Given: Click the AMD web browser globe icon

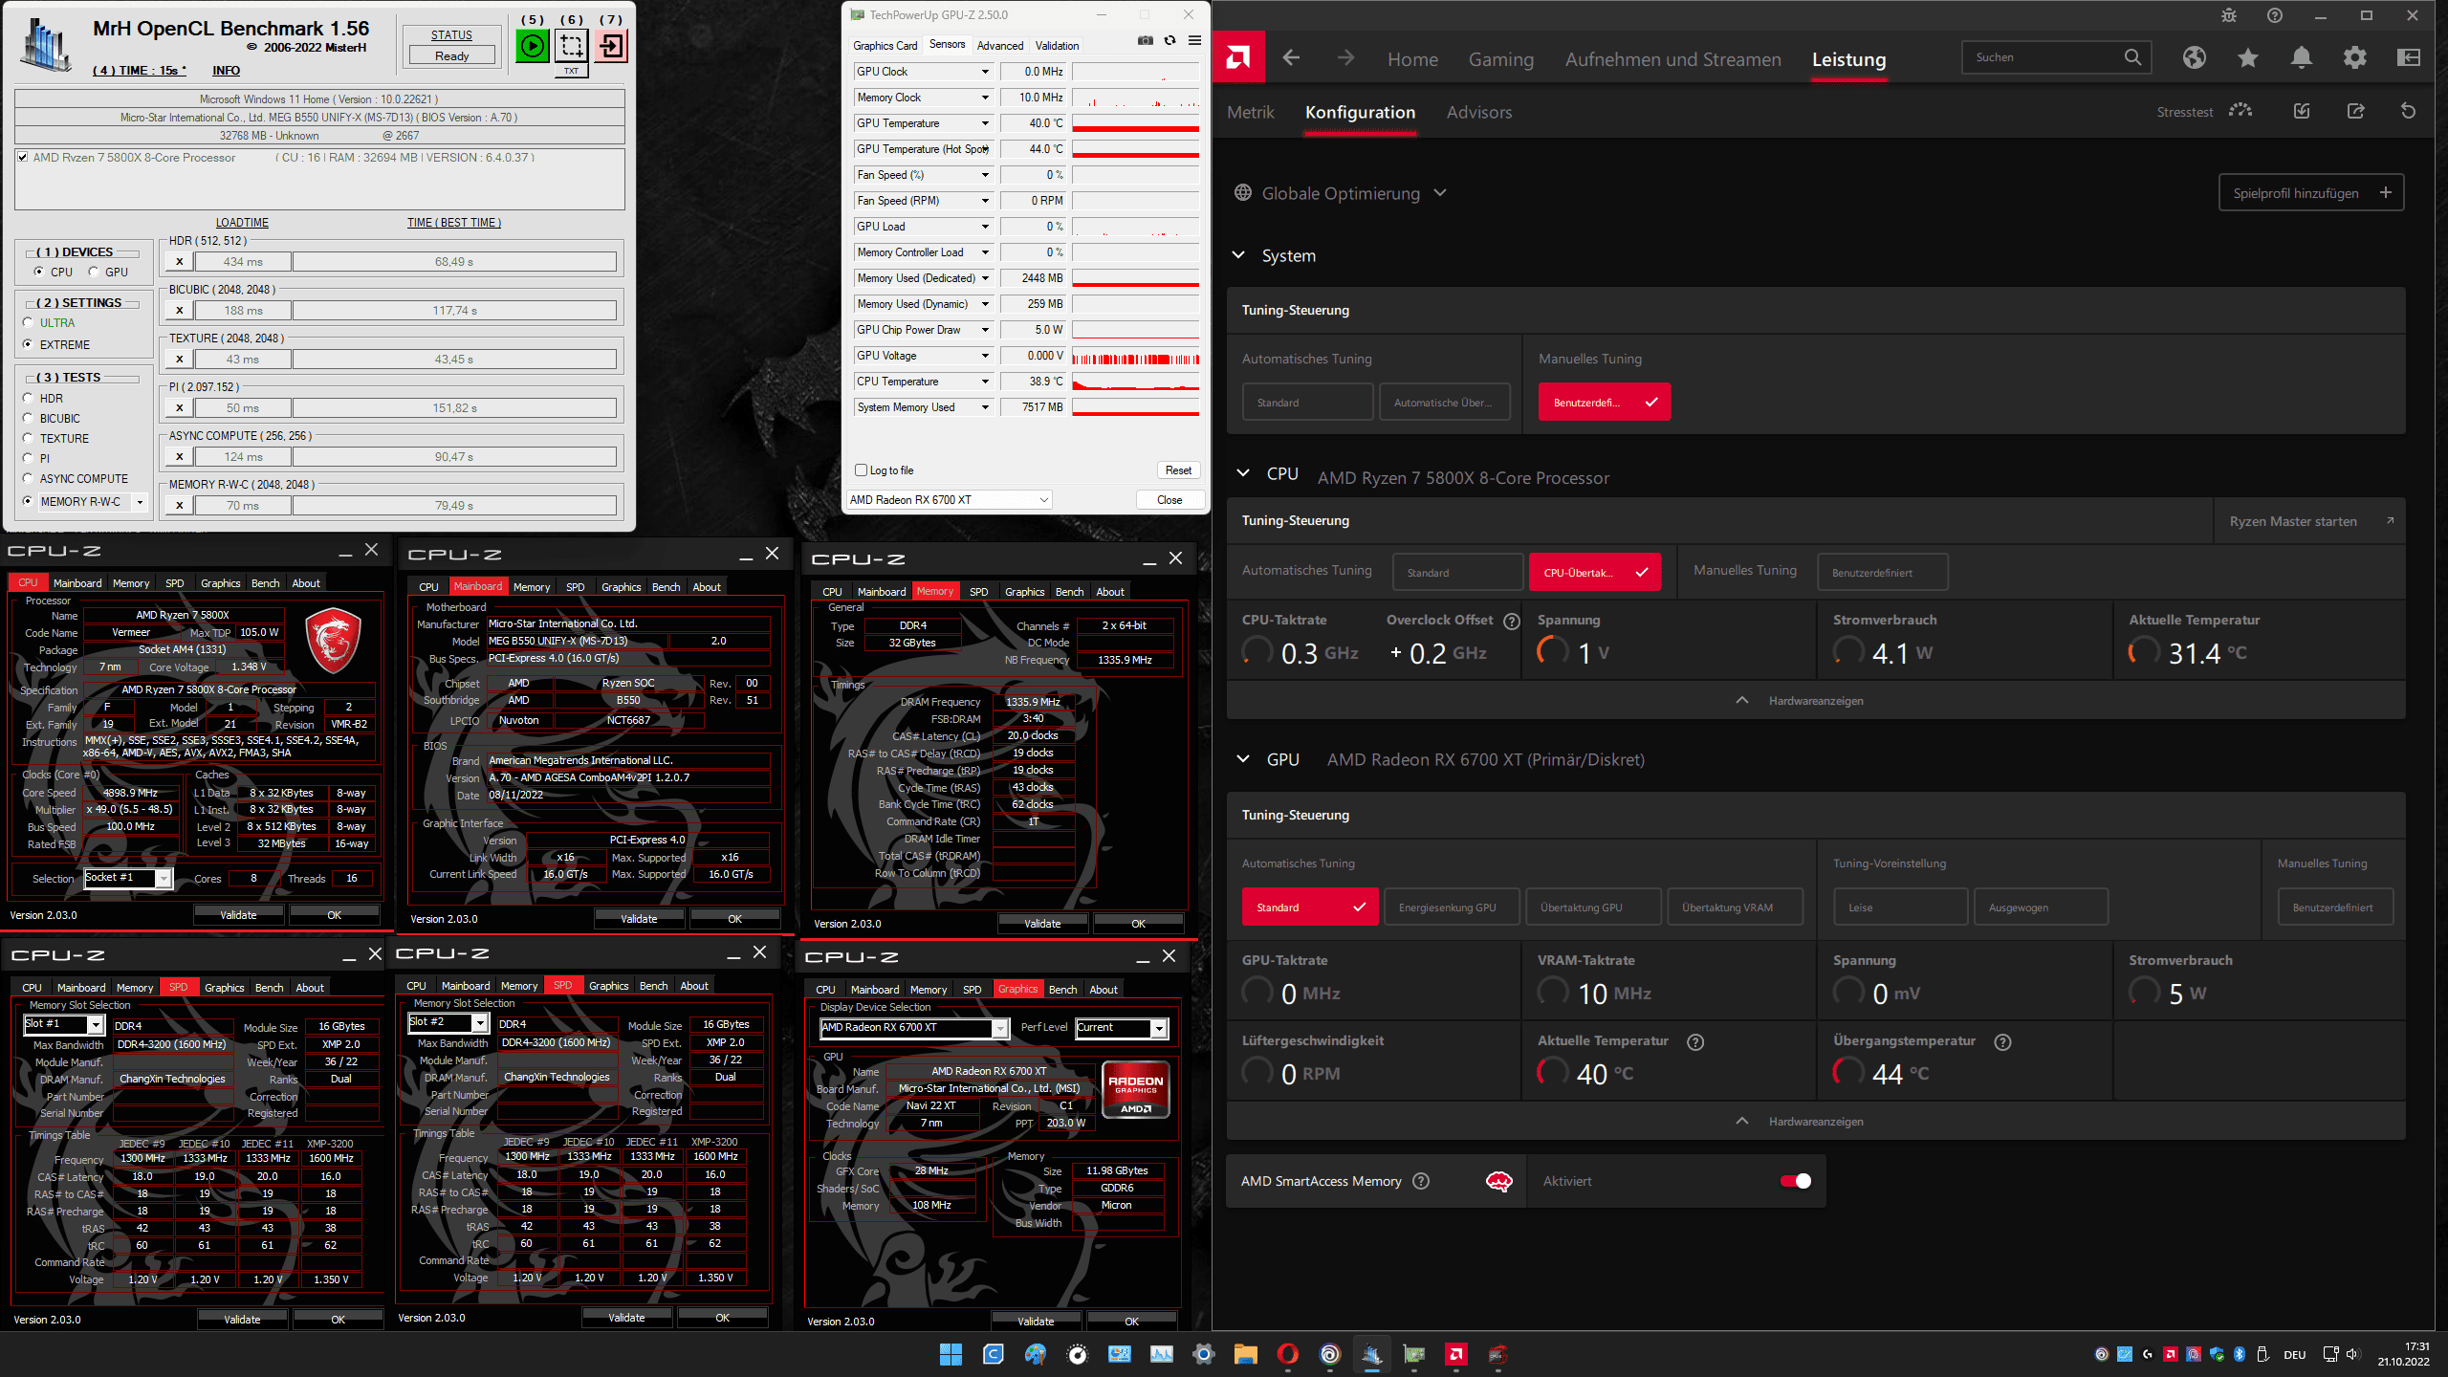Looking at the screenshot, I should click(x=2194, y=57).
